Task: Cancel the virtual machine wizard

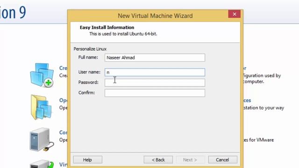Action: pos(222,160)
